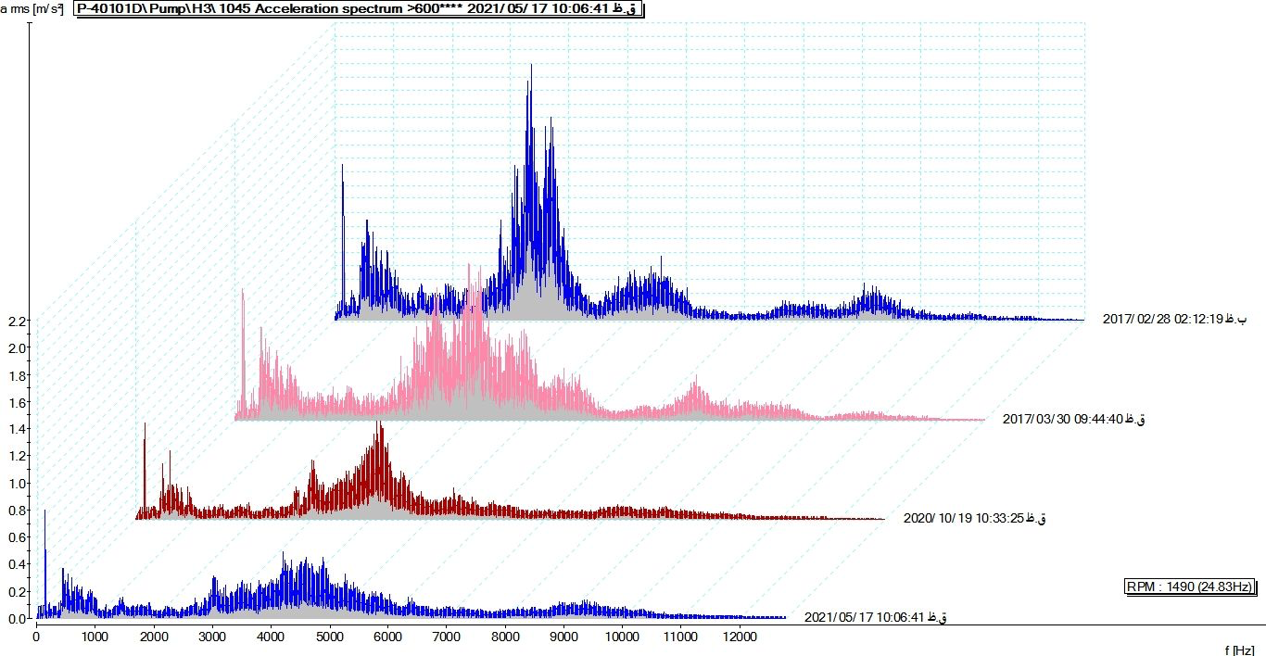Click the 2017/02/28 02:12:19 spectrum date label
The height and width of the screenshot is (656, 1266).
coord(1174,319)
